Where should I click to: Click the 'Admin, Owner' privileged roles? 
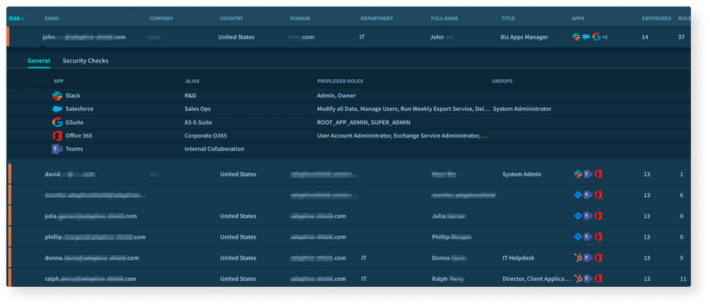coord(336,96)
